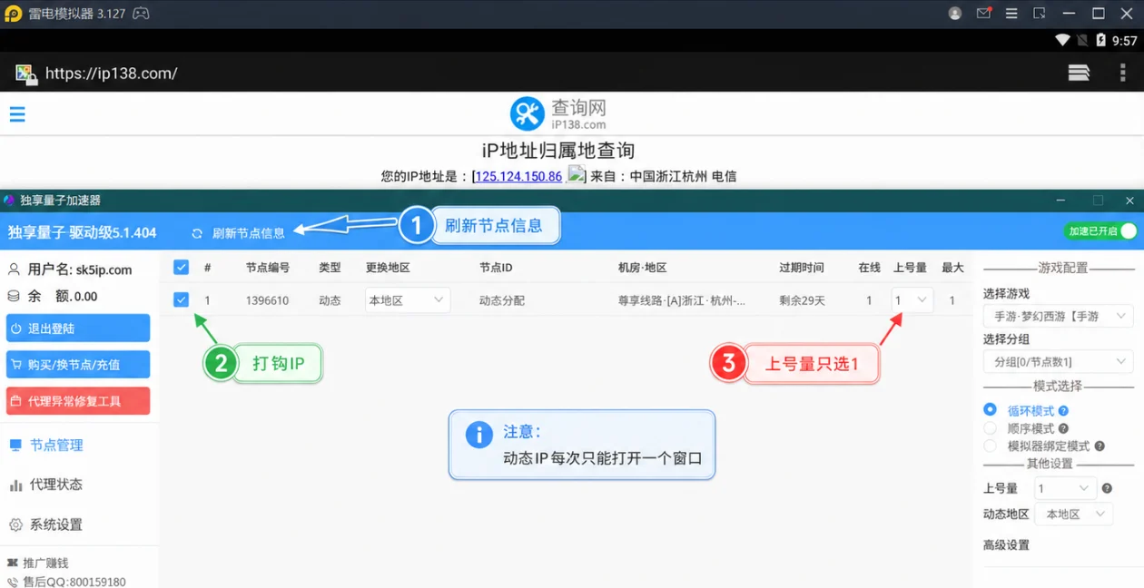Click the battery charging icon
This screenshot has height=588, width=1144.
click(x=1101, y=40)
